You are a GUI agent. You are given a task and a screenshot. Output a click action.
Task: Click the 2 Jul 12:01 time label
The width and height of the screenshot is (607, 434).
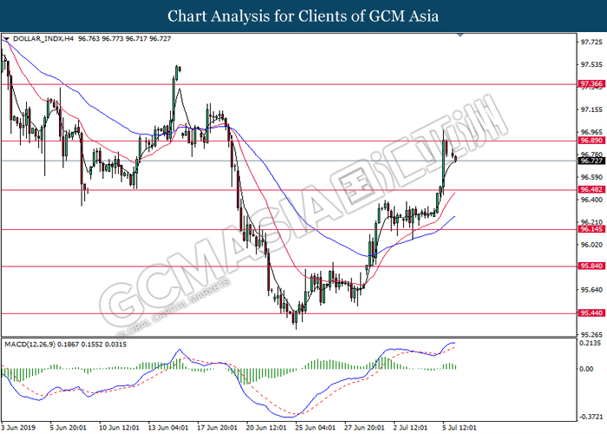[x=412, y=427]
